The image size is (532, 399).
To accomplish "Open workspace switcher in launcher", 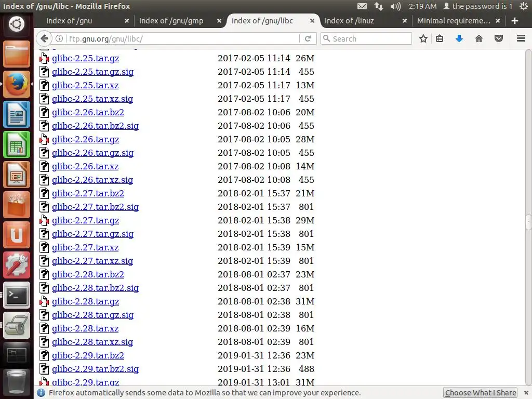I will [17, 355].
